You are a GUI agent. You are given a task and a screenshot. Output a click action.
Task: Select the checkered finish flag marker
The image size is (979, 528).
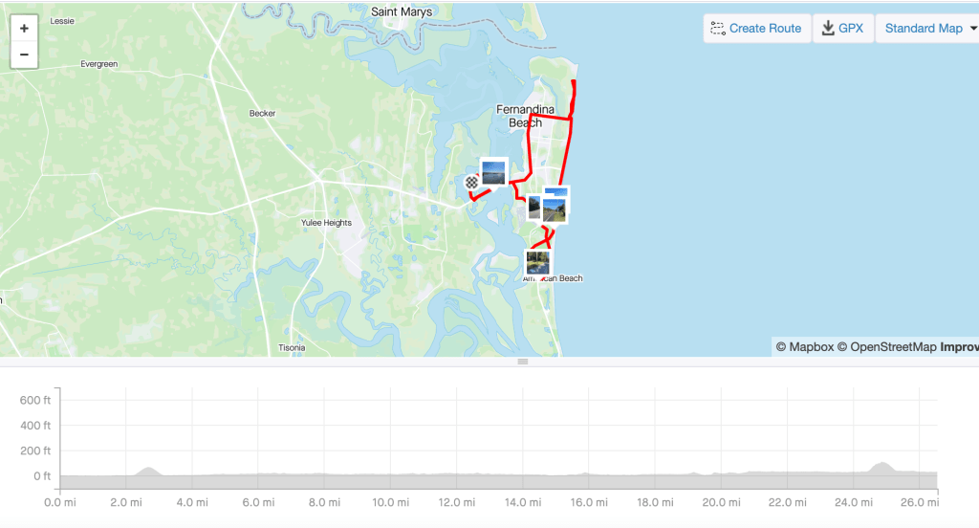(x=471, y=183)
